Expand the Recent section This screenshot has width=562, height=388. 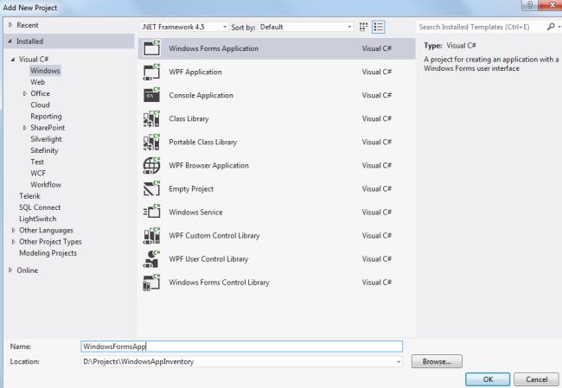(10, 25)
